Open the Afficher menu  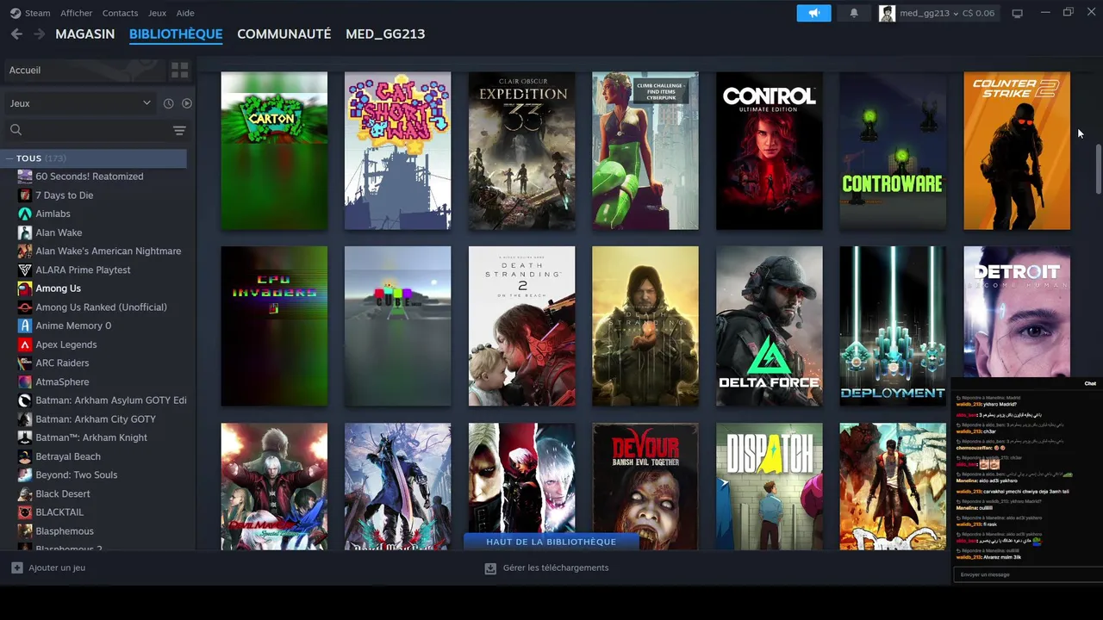(x=77, y=13)
